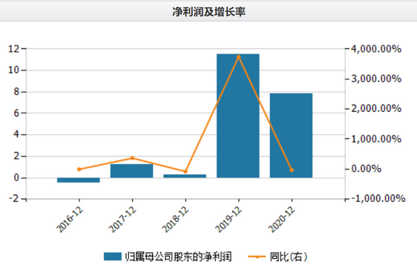Toggle the blue 归属母公司股东的净利润 legend swatch
Screen dimensions: 417x274
point(112,257)
